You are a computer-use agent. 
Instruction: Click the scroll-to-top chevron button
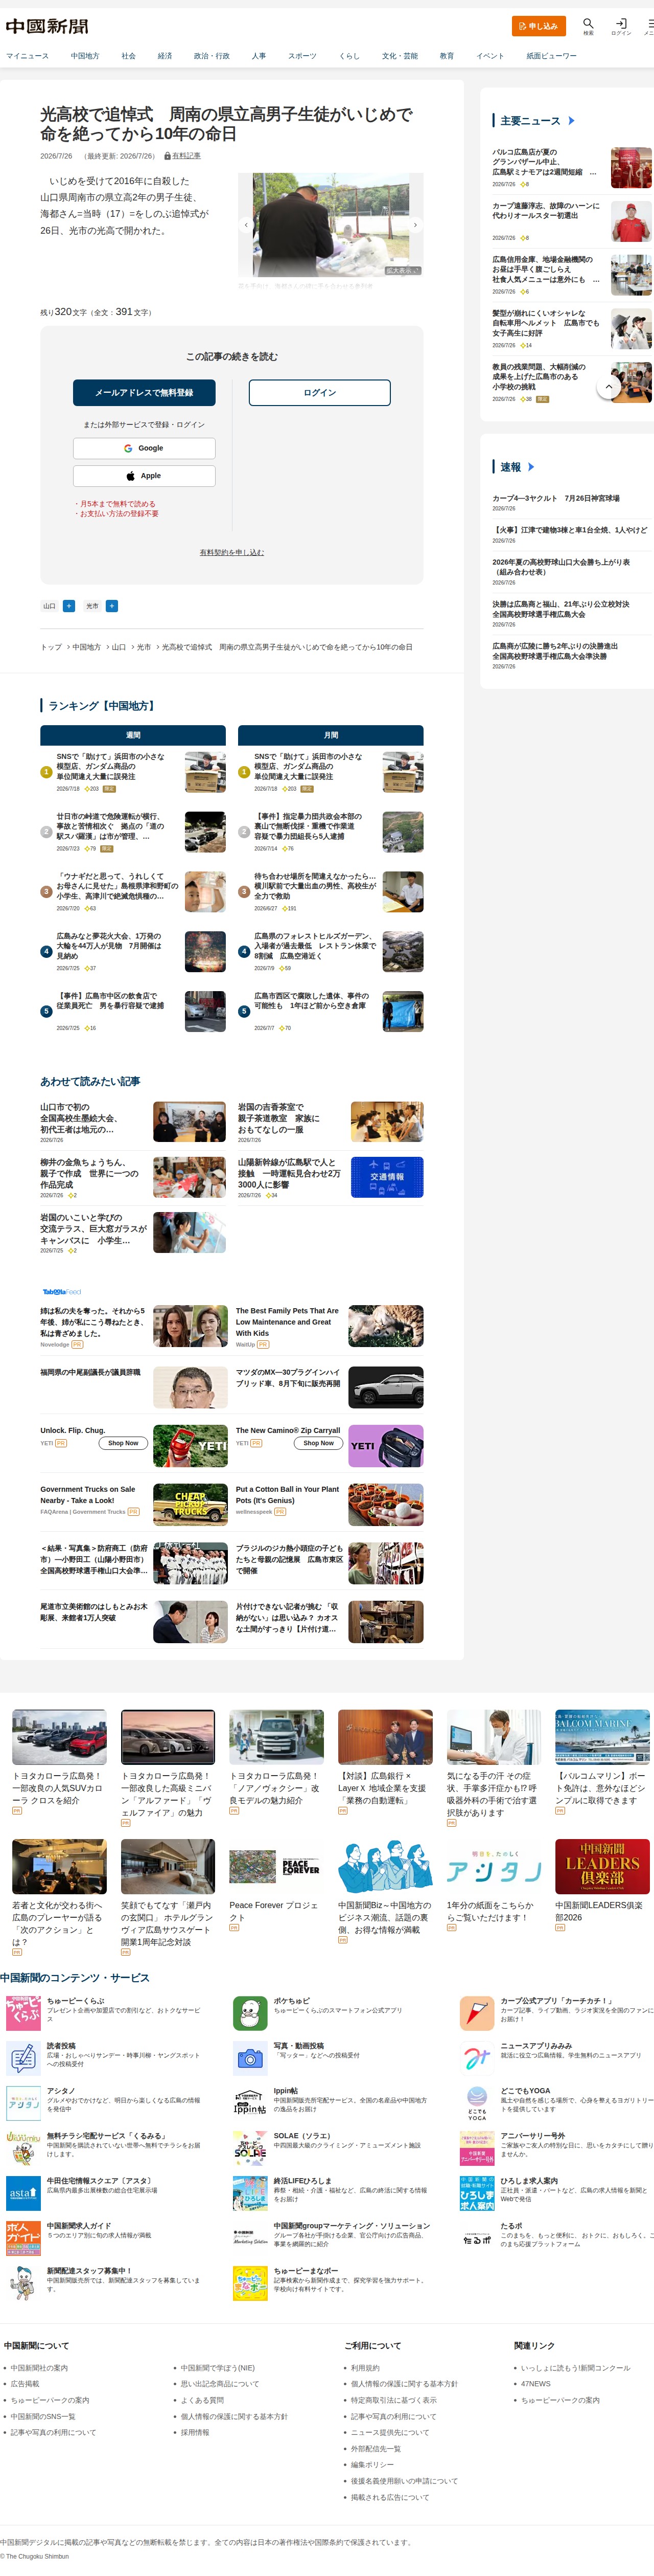coord(609,386)
